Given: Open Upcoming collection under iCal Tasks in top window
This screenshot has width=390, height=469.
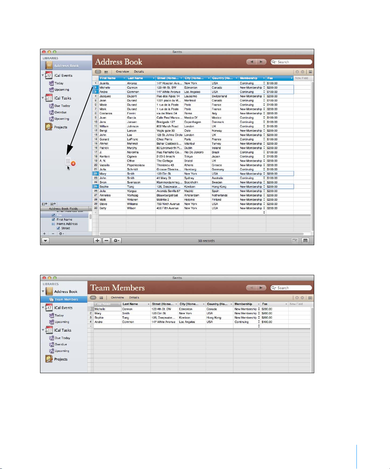Looking at the screenshot, I should click(62, 119).
